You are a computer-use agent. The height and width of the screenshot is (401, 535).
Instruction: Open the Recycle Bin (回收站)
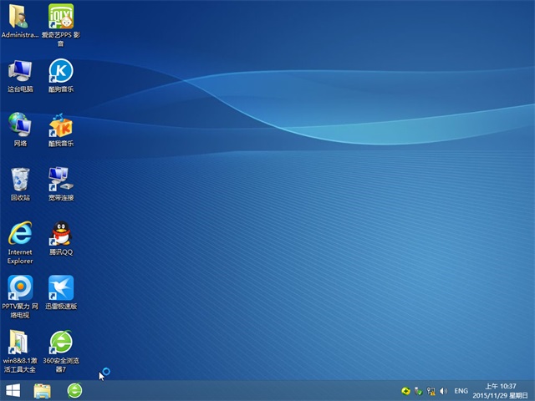tap(20, 180)
